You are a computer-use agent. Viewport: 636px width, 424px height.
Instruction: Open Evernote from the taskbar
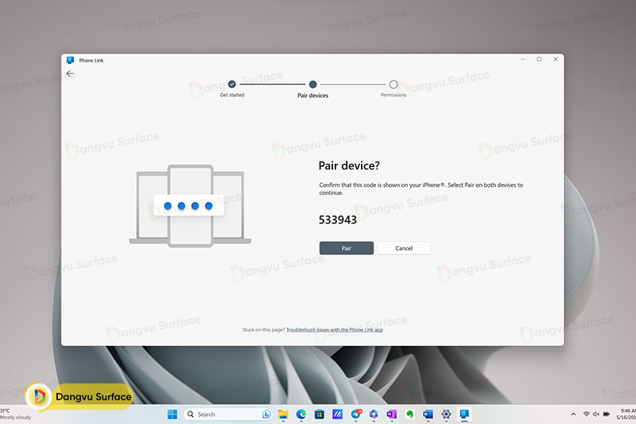410,414
